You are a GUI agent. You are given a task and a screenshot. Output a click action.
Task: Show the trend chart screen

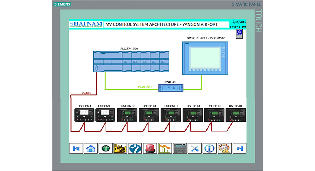[165, 148]
